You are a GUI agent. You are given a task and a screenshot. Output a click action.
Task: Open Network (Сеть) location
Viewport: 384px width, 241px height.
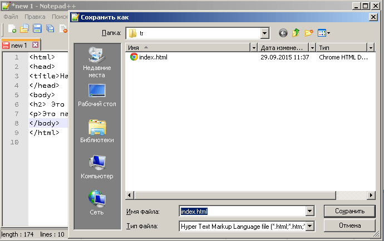(96, 203)
